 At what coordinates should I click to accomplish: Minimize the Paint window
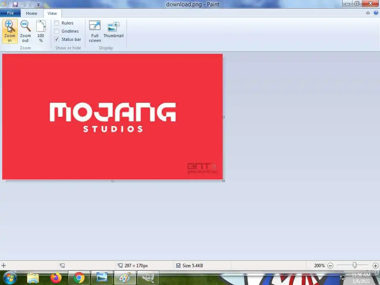click(347, 4)
